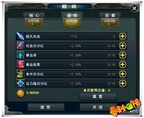The height and width of the screenshot is (118, 144).
Task: Click the 攻击百分比 skill icon
Action: (20, 46)
